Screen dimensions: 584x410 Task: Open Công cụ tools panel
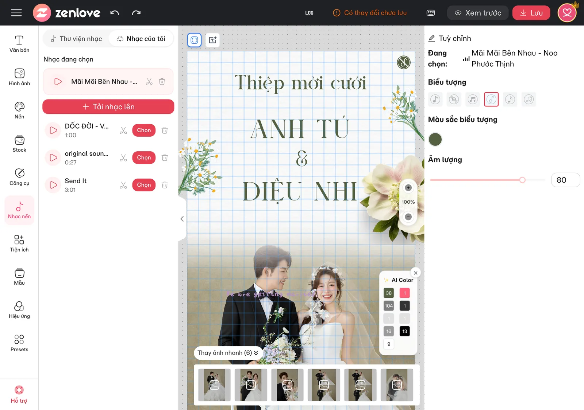[x=19, y=177]
